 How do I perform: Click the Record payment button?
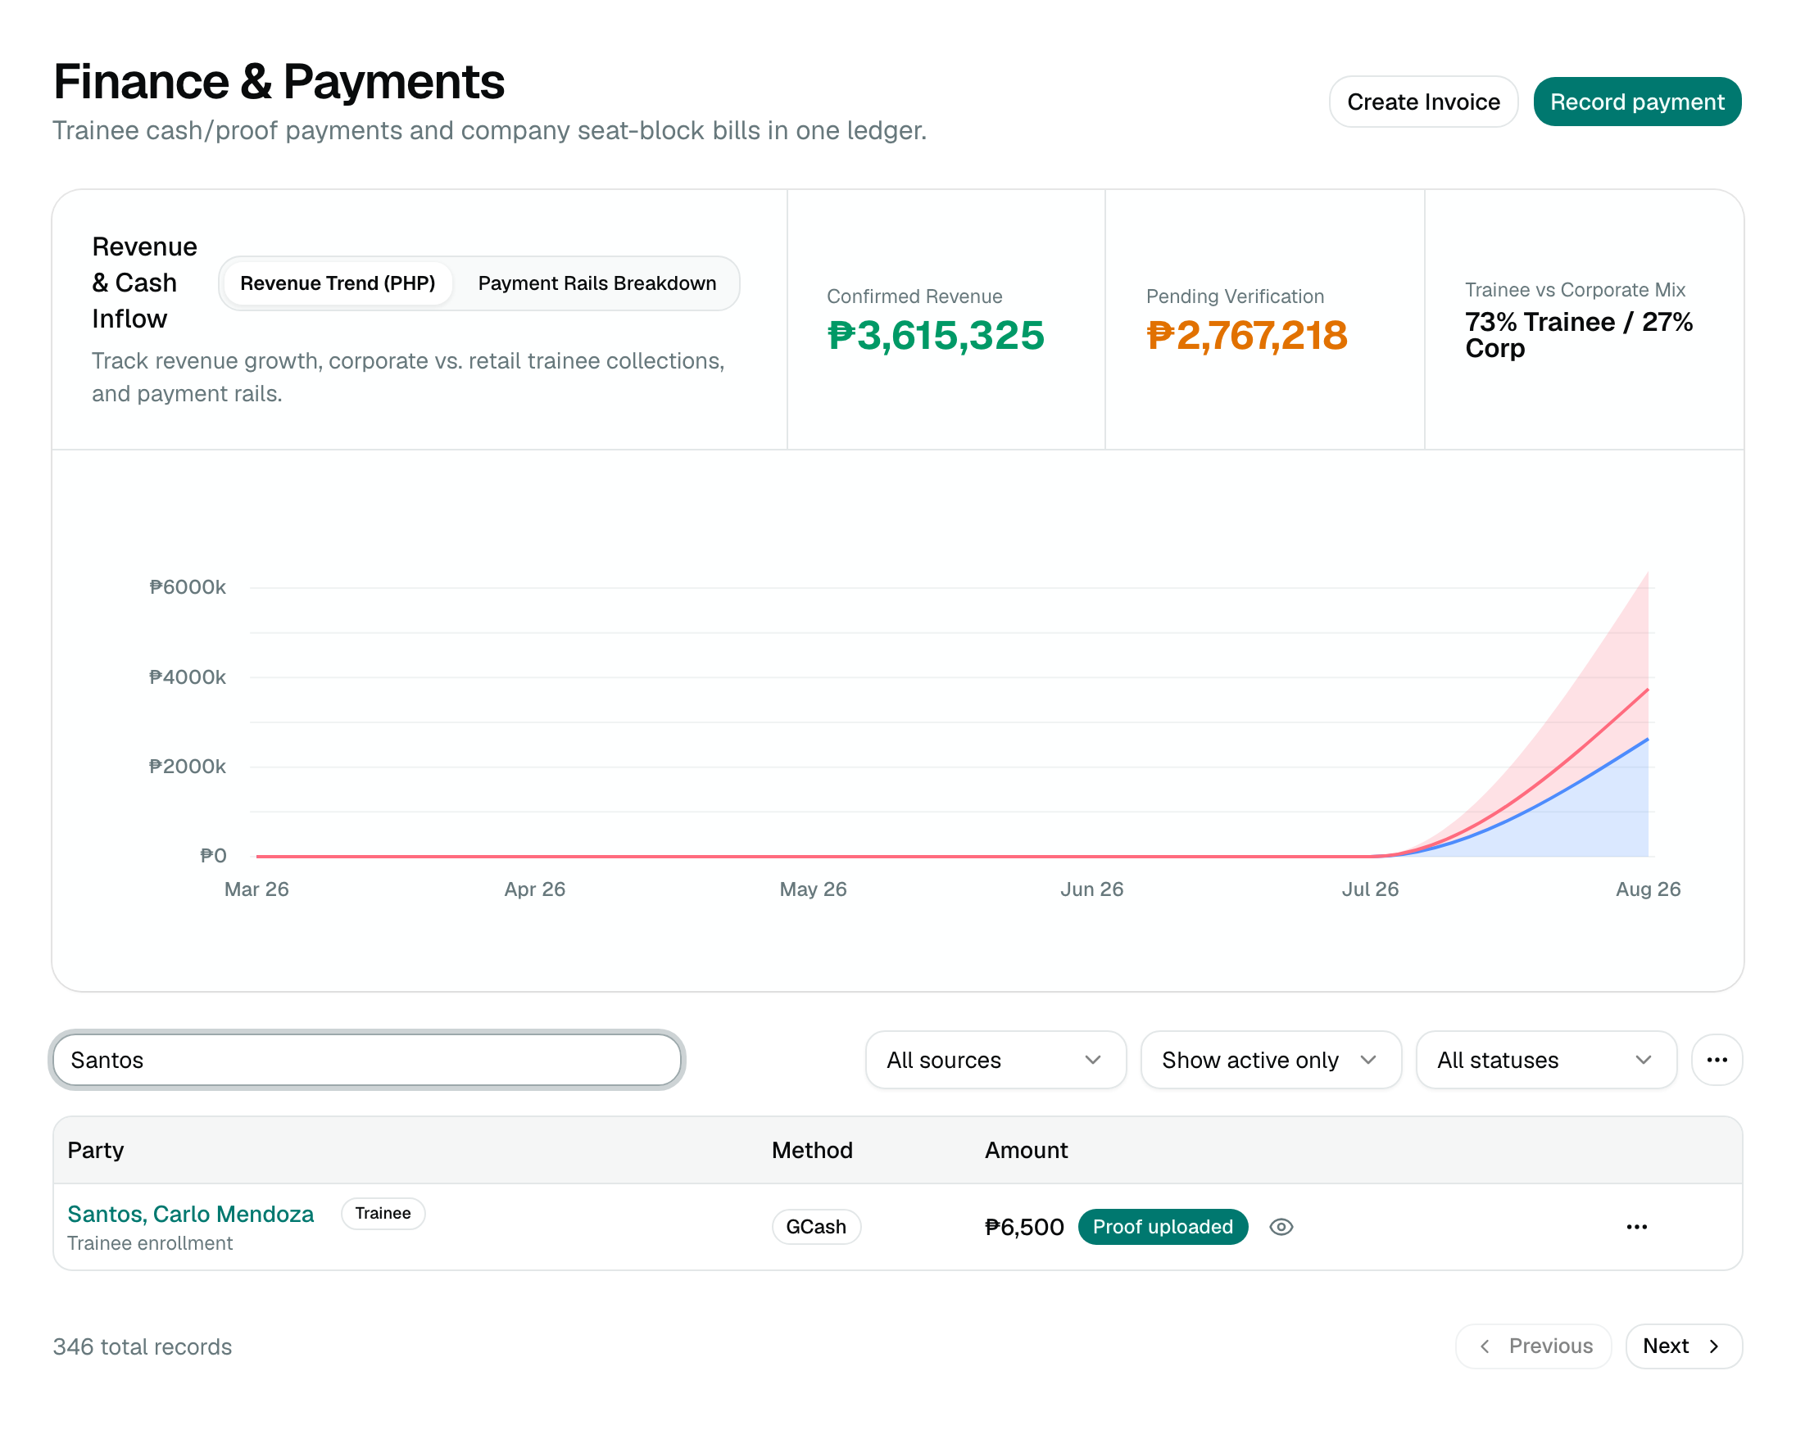pos(1636,102)
